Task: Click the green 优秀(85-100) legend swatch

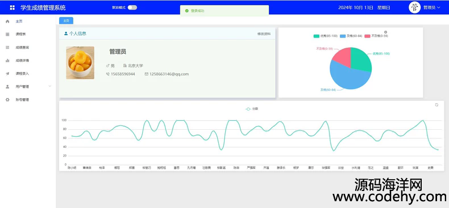Action: tap(317, 36)
